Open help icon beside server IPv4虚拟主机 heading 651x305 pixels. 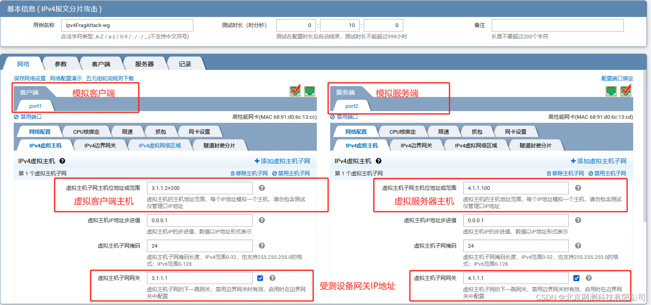pos(379,161)
